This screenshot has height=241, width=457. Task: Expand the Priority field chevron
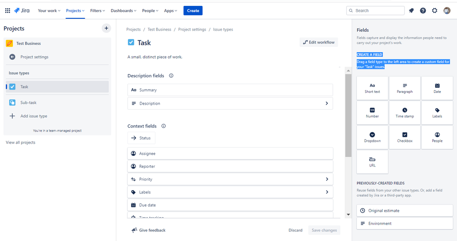[x=326, y=179]
